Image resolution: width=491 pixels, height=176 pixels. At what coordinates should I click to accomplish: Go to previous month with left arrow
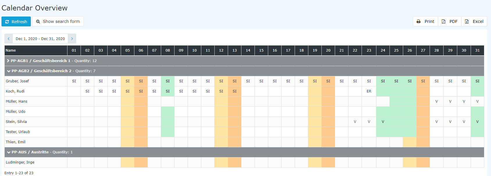pyautogui.click(x=8, y=39)
